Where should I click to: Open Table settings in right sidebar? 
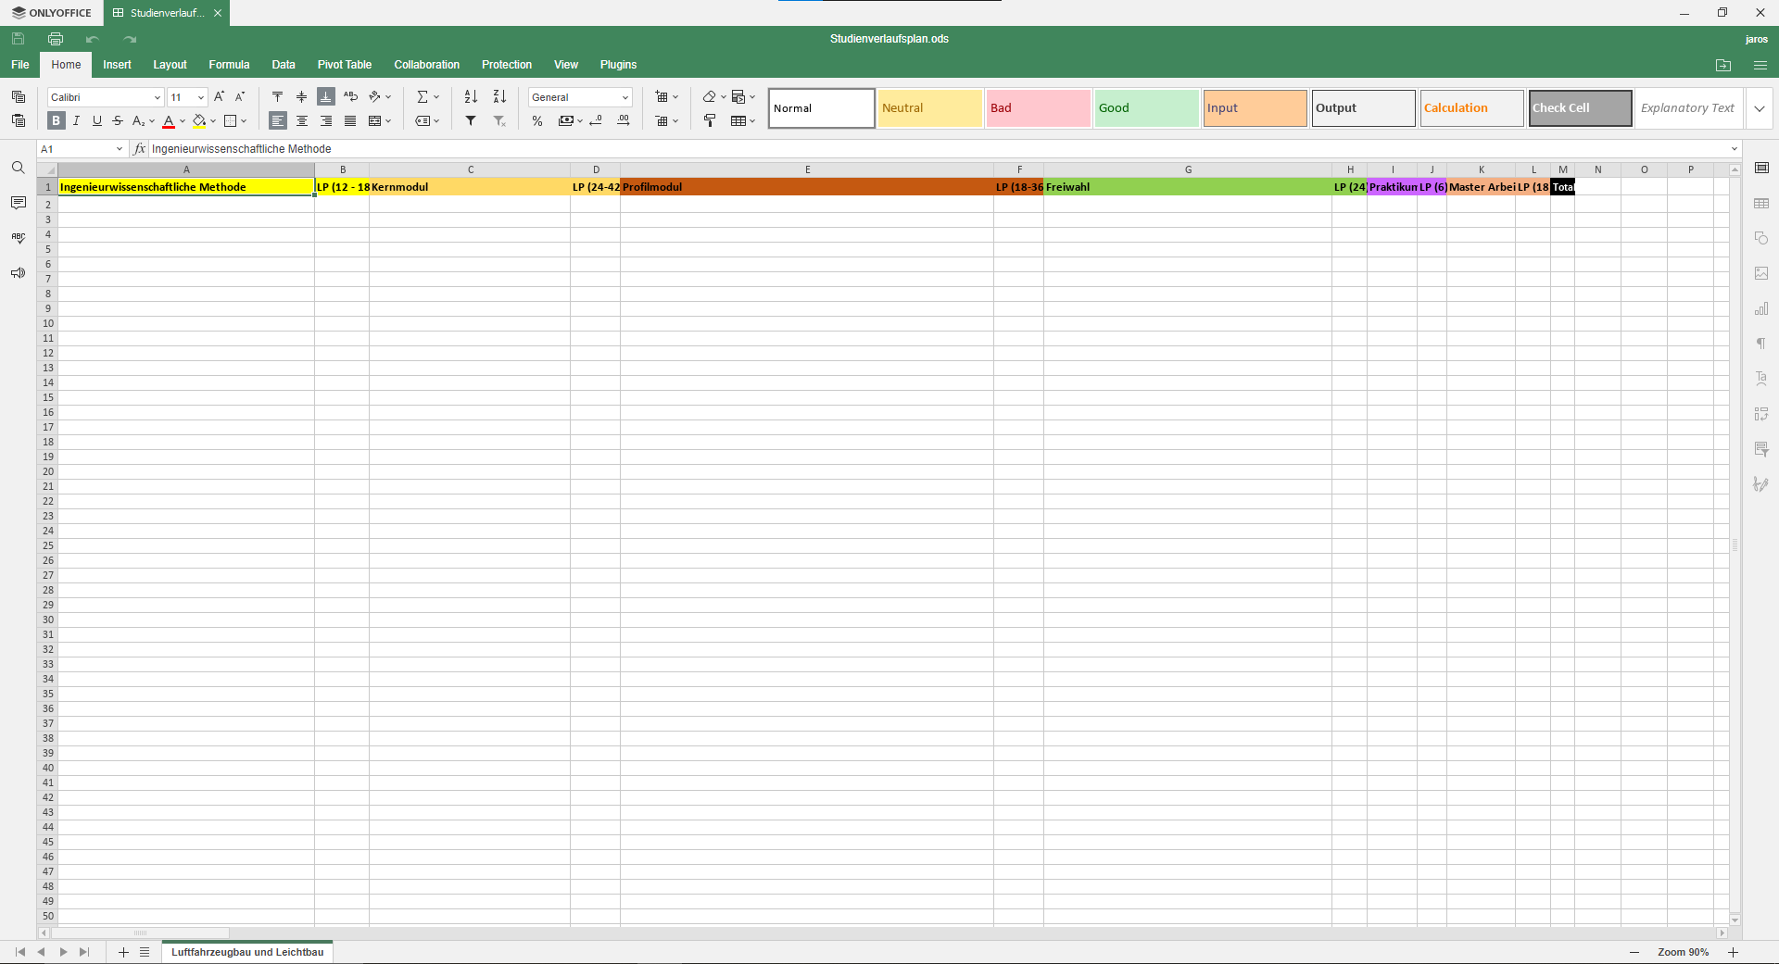[1761, 203]
